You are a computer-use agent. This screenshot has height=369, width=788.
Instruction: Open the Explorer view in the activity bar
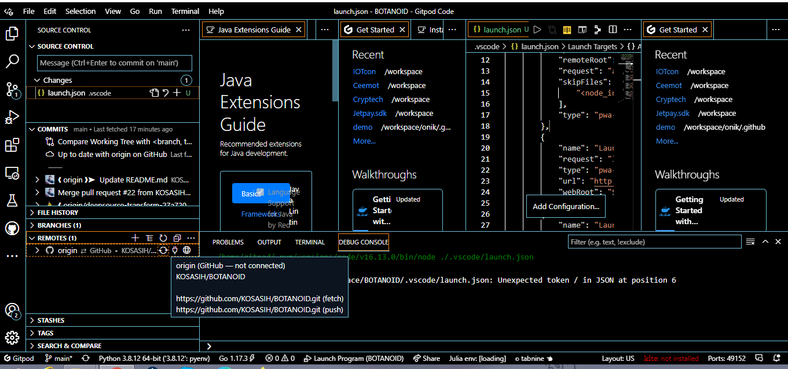pos(12,34)
